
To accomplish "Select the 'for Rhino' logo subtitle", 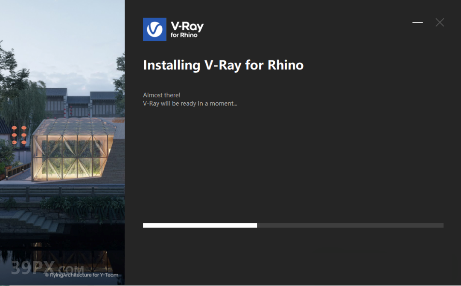I will [184, 35].
